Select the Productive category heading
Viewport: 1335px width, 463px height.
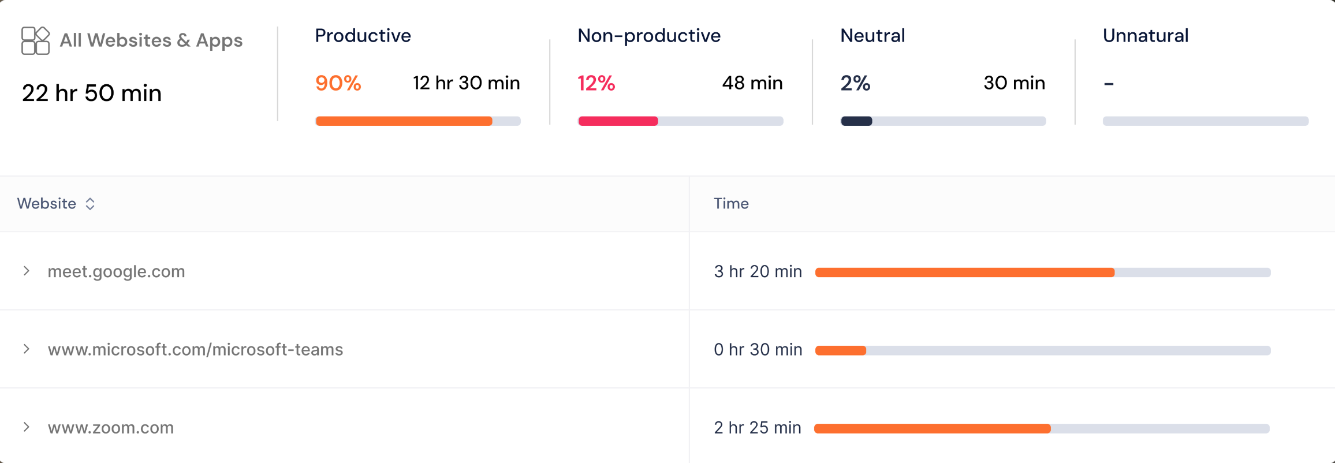(363, 36)
